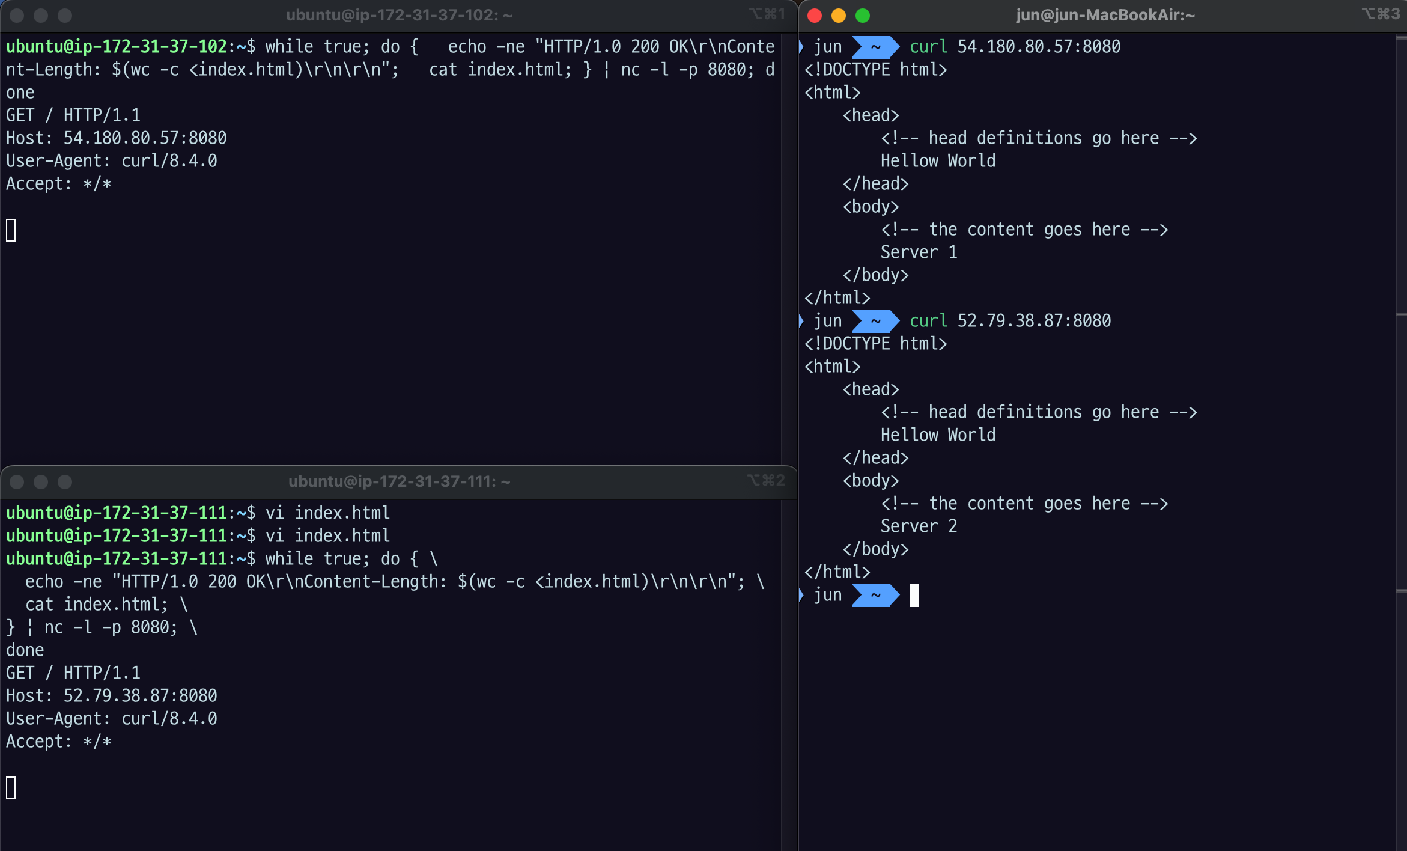Image resolution: width=1407 pixels, height=851 pixels.
Task: Click the ⌥⌘2 shortcut label
Action: point(766,481)
